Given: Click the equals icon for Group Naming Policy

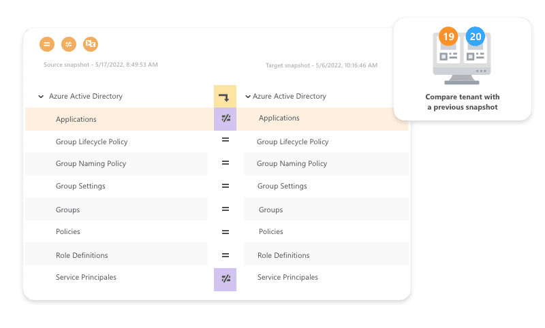Looking at the screenshot, I should tap(225, 163).
